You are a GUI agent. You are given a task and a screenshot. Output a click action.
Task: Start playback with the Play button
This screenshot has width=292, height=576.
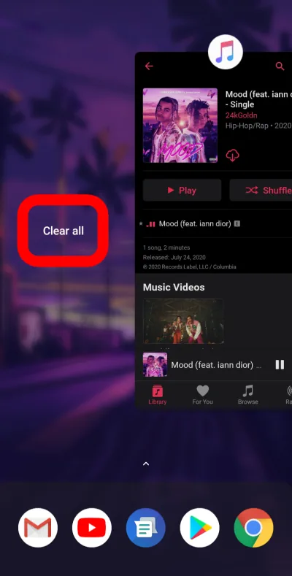point(182,191)
